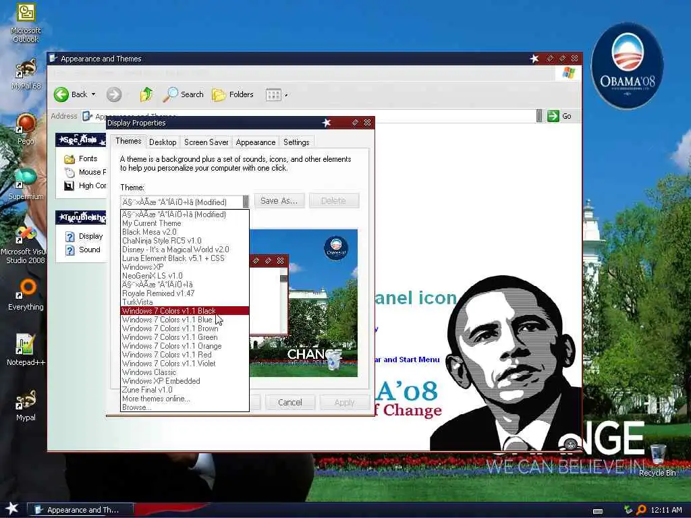Screen dimensions: 691x518
Task: Click Cancel in Display Properties
Action: (x=290, y=402)
